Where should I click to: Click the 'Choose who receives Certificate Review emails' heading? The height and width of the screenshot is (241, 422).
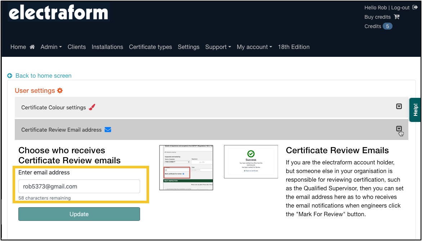click(x=69, y=155)
